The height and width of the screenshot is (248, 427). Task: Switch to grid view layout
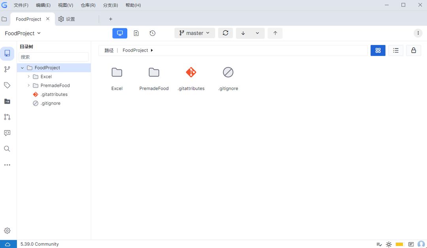pyautogui.click(x=378, y=50)
